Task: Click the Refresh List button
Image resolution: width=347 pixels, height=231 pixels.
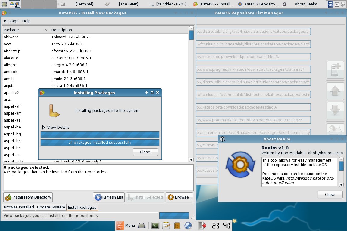Action: [x=109, y=197]
